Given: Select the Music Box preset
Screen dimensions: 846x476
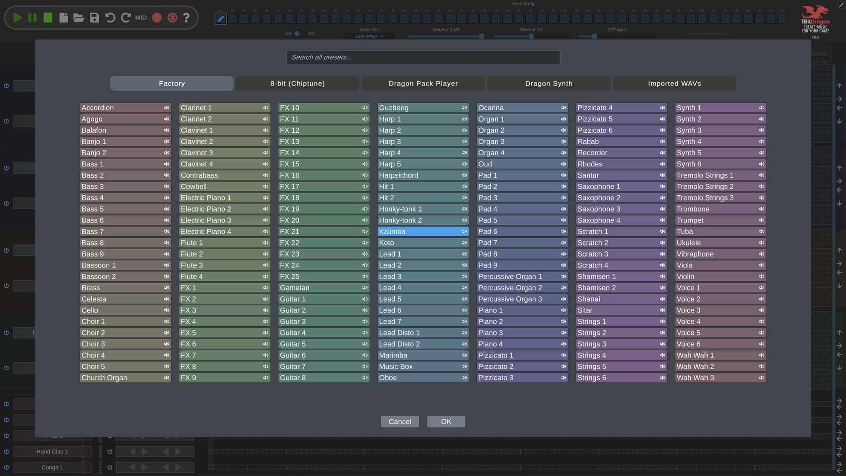Looking at the screenshot, I should pyautogui.click(x=423, y=367).
